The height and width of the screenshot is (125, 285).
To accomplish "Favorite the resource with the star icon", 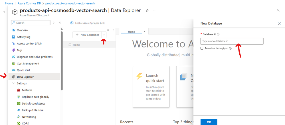I will (147, 10).
